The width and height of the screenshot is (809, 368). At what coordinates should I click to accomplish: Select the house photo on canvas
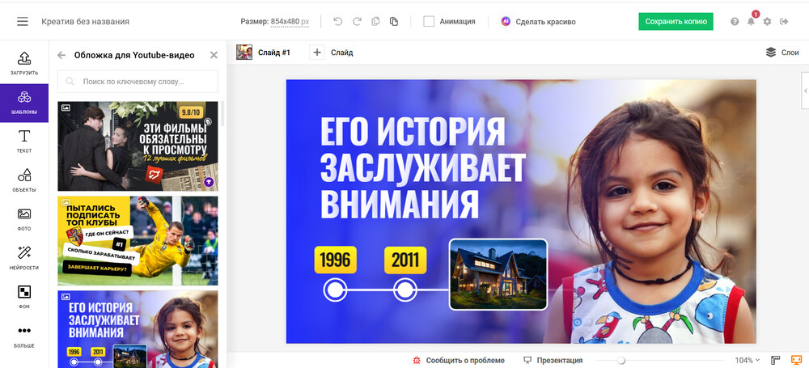tap(498, 274)
